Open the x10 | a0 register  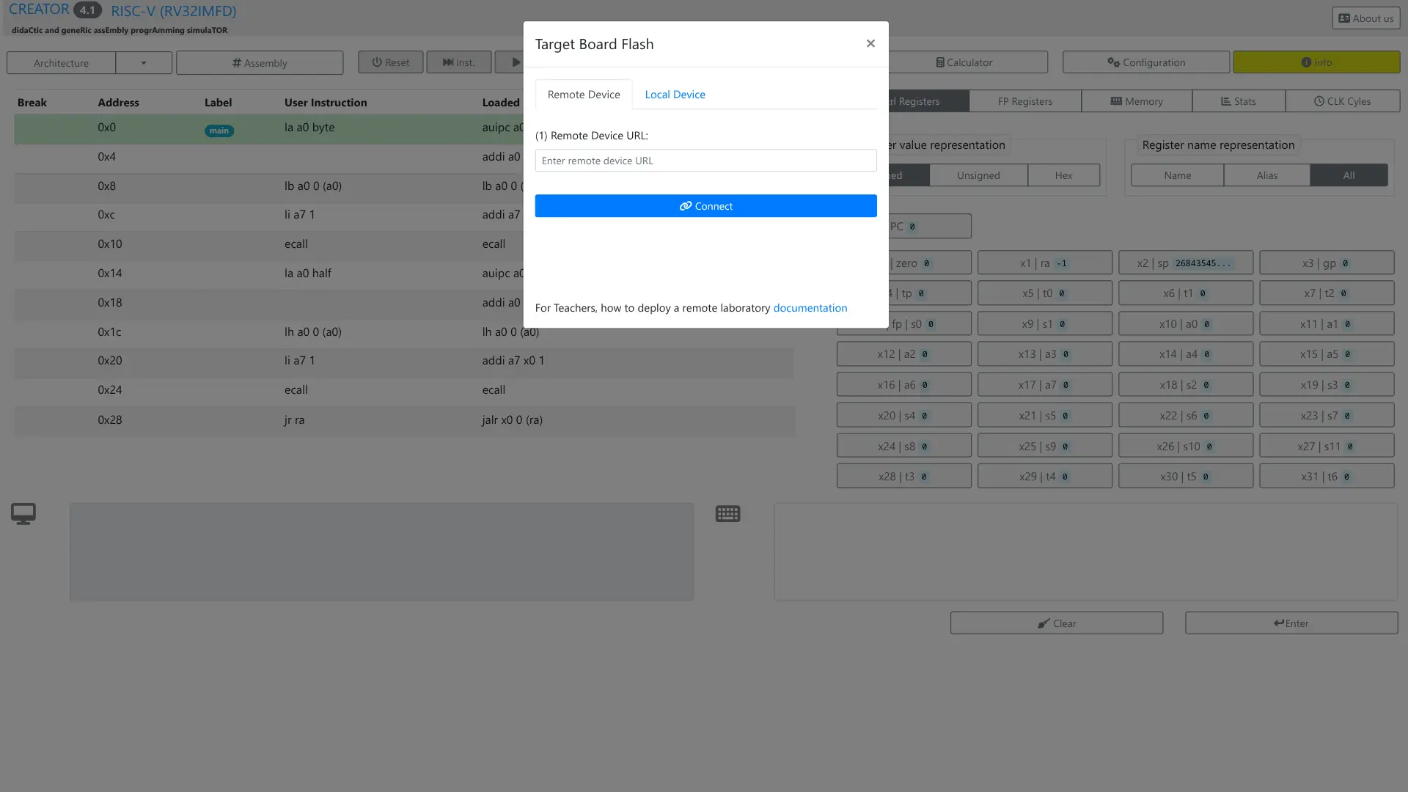pos(1185,324)
